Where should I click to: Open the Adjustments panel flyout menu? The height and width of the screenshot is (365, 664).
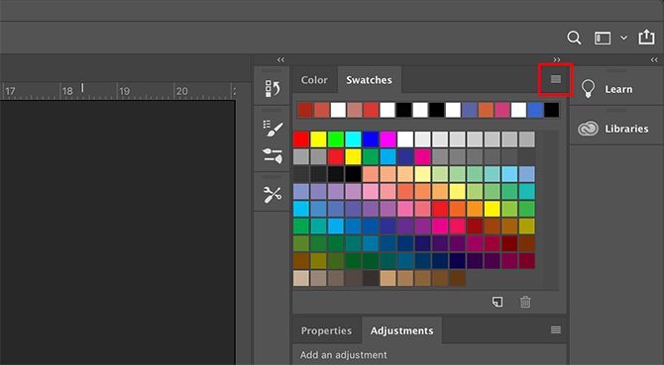click(x=556, y=330)
